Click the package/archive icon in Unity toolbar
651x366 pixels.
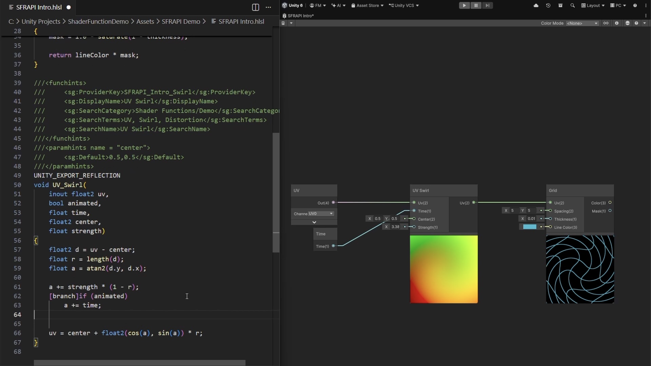(x=560, y=5)
